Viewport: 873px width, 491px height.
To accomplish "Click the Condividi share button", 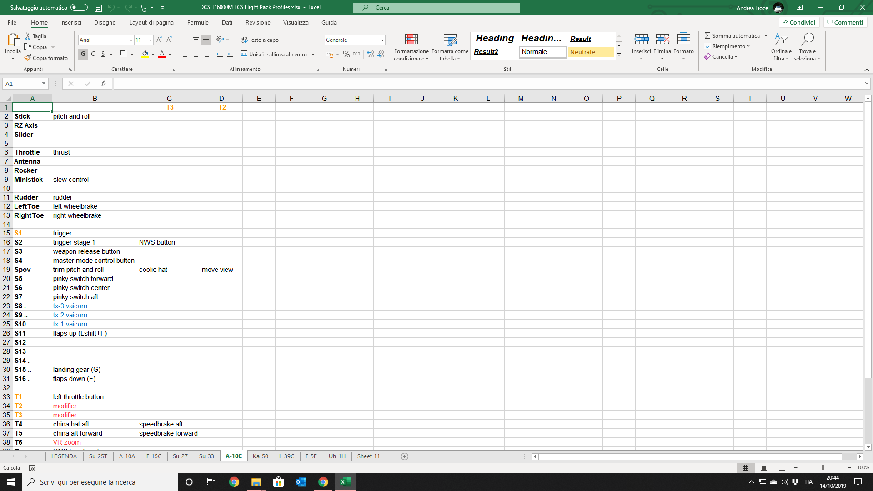I will click(799, 22).
